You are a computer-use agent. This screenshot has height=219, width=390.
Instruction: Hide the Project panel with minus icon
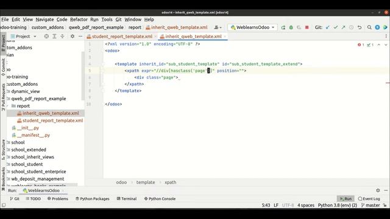pyautogui.click(x=80, y=36)
